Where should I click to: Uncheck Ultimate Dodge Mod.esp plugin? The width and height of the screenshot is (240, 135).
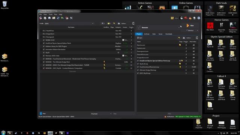[x=138, y=70]
